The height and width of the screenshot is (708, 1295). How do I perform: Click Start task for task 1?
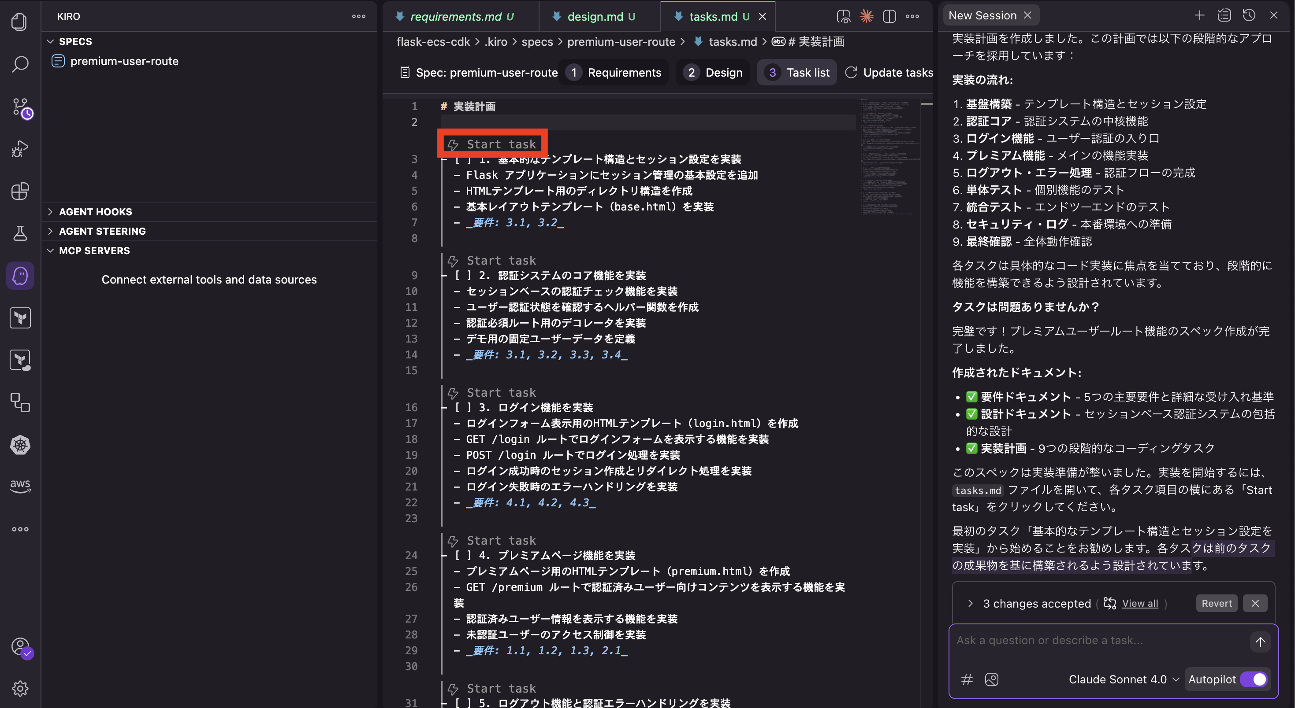click(x=493, y=144)
